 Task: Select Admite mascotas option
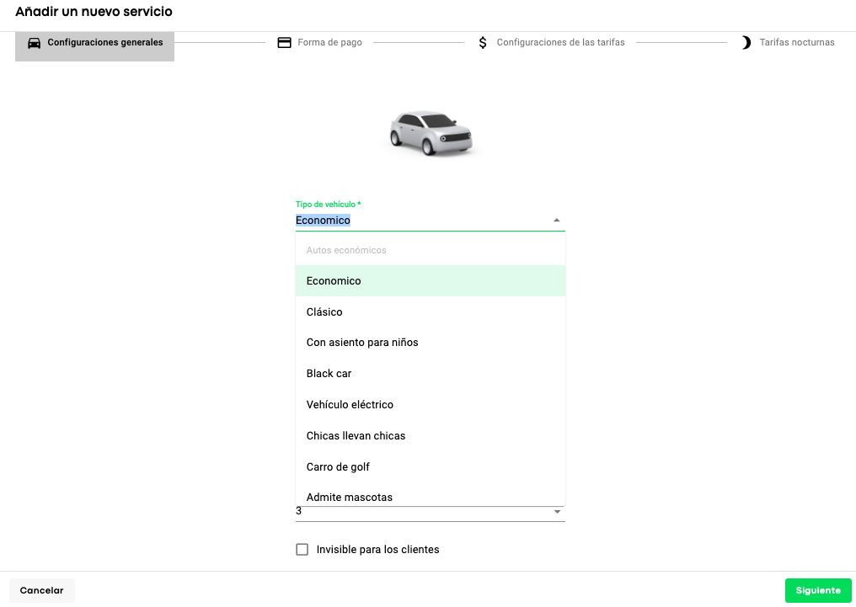431,495
